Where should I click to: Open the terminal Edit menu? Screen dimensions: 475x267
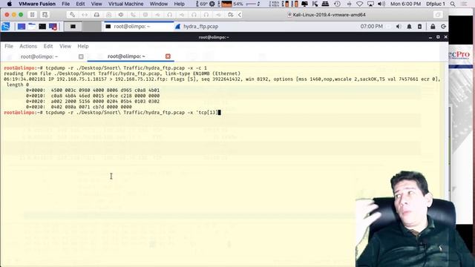48,46
